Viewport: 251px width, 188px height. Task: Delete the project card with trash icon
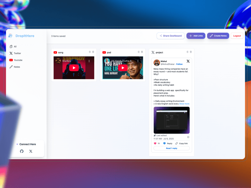point(191,52)
